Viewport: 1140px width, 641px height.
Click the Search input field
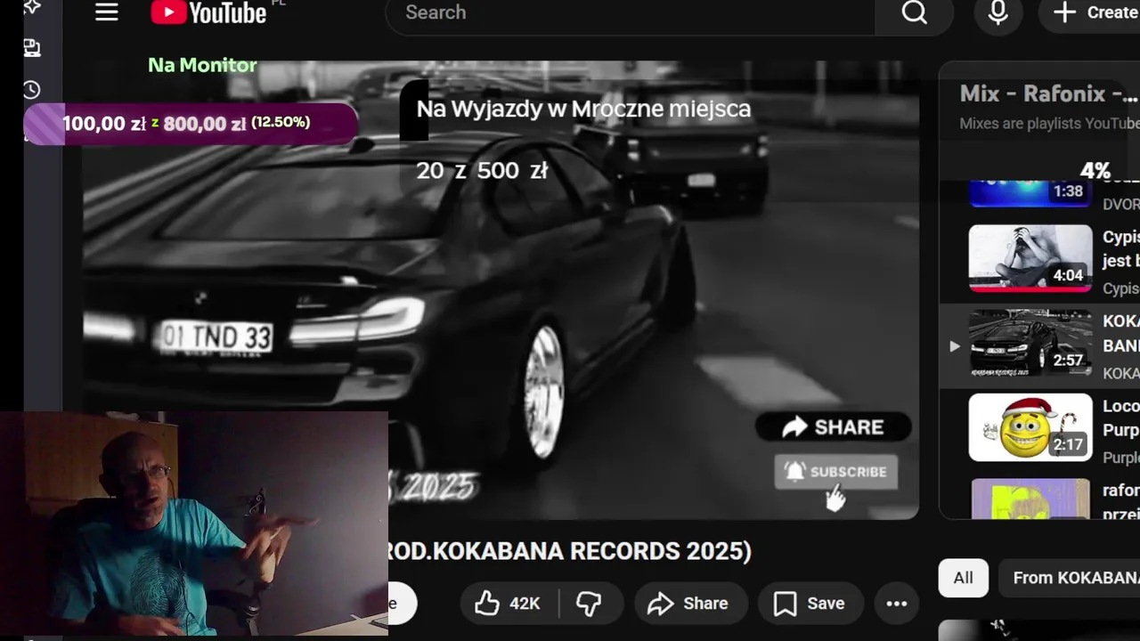point(631,12)
